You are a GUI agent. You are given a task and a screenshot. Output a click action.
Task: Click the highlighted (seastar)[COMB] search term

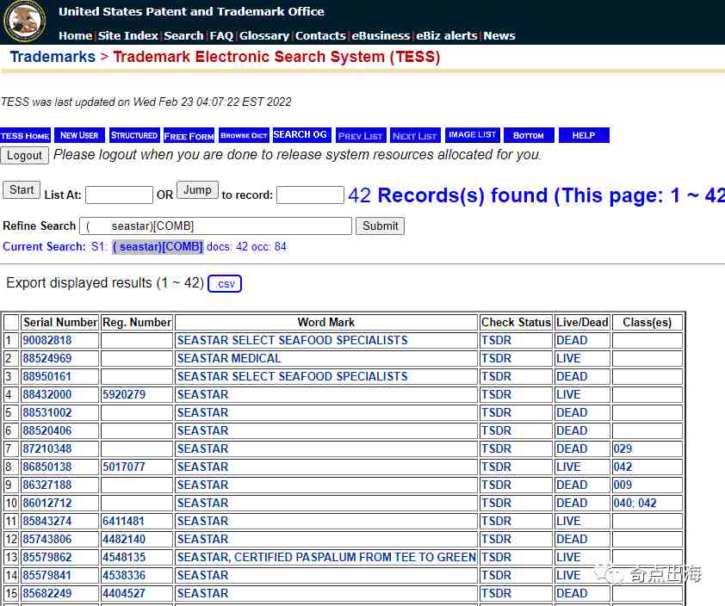click(158, 247)
